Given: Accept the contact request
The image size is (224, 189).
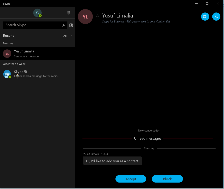Looking at the screenshot, I should coord(131,179).
